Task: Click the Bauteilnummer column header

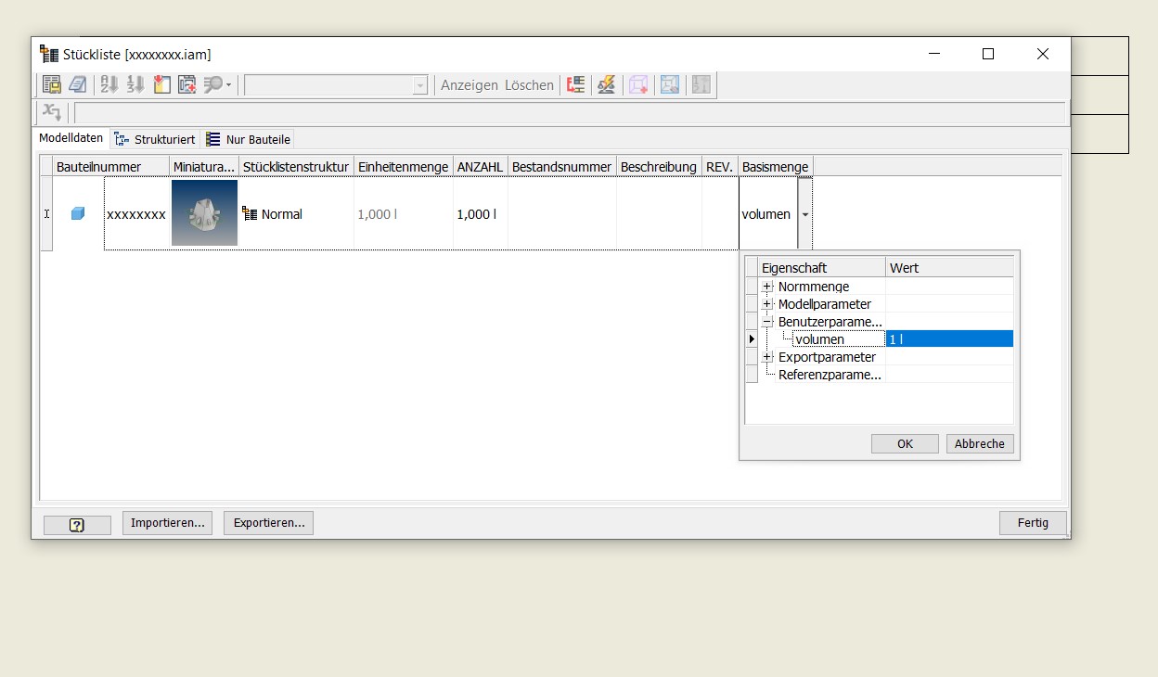Action: click(x=110, y=167)
